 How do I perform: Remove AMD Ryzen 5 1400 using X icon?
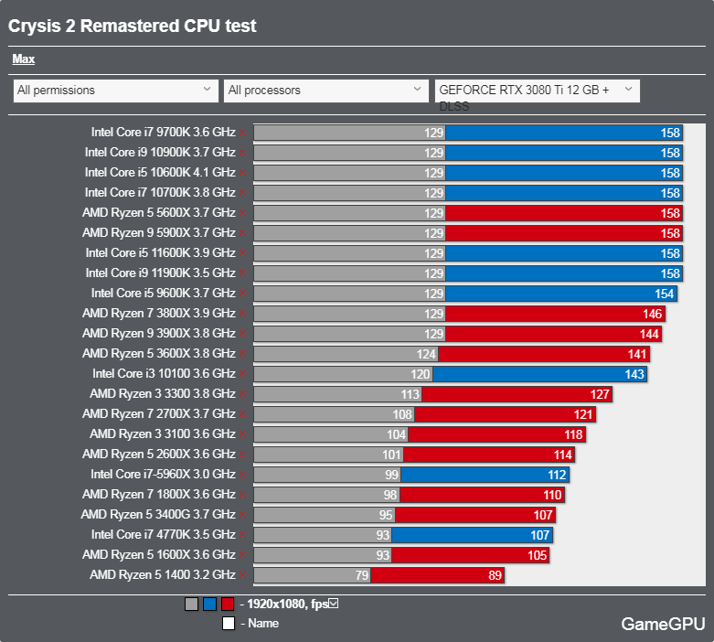(x=242, y=575)
